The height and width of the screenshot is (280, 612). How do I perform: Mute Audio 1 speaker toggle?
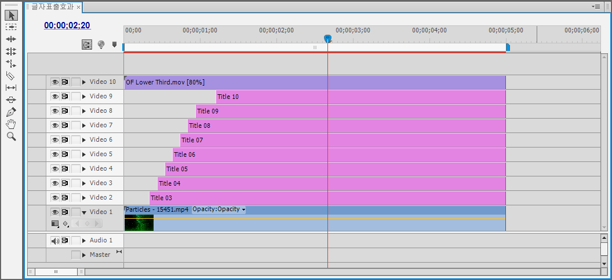pos(55,241)
